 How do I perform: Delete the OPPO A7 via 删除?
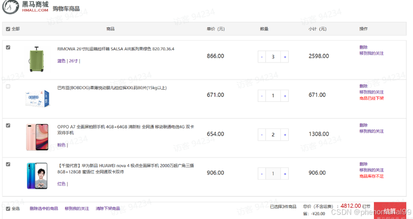[x=363, y=125]
